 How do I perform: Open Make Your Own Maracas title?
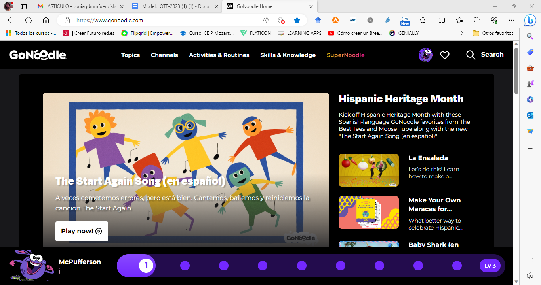click(434, 204)
